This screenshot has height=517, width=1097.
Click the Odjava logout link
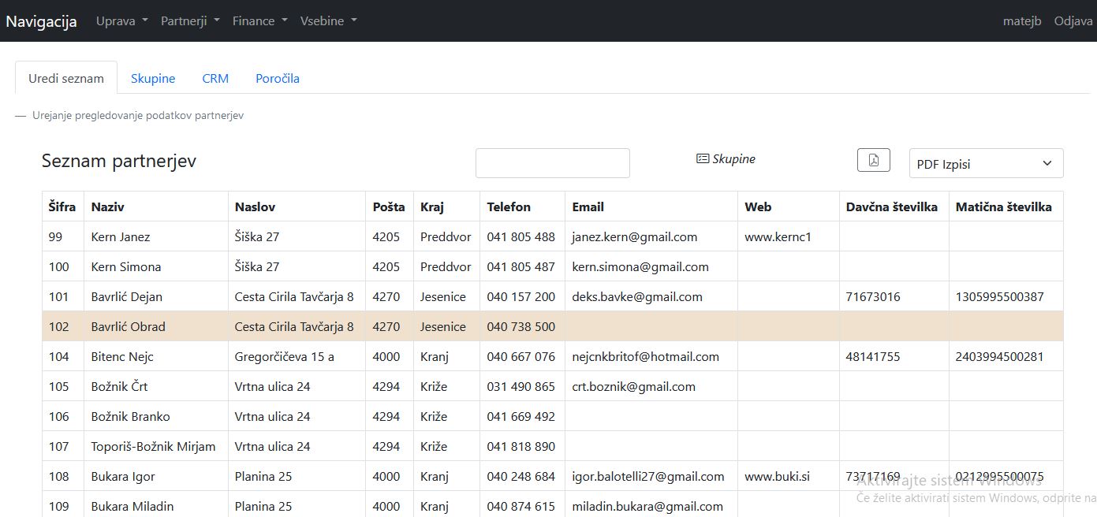click(1073, 21)
